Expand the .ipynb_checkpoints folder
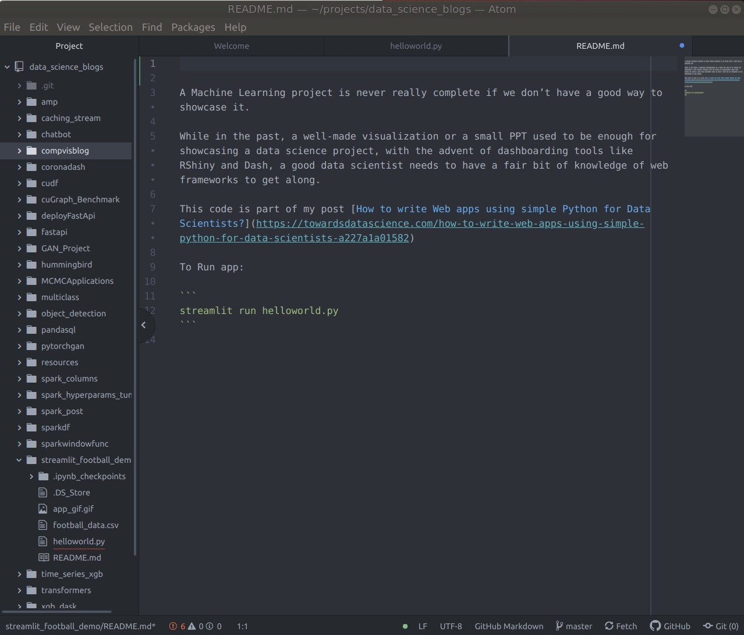The image size is (744, 635). click(31, 476)
